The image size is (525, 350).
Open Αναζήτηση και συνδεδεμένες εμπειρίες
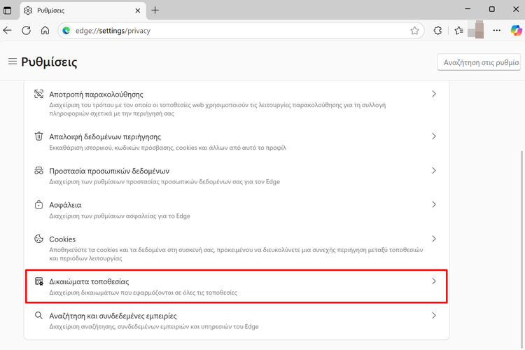click(237, 321)
